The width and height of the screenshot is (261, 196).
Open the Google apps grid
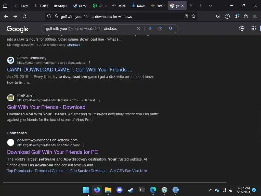(x=254, y=29)
